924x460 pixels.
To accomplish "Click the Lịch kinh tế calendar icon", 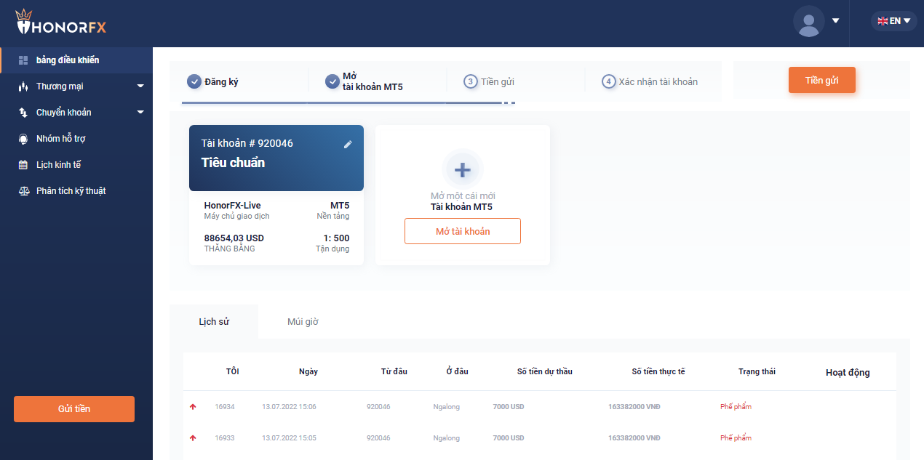I will (23, 165).
